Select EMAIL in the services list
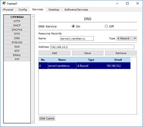 17,55
